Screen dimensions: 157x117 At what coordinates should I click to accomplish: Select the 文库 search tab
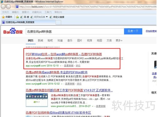coord(109,41)
